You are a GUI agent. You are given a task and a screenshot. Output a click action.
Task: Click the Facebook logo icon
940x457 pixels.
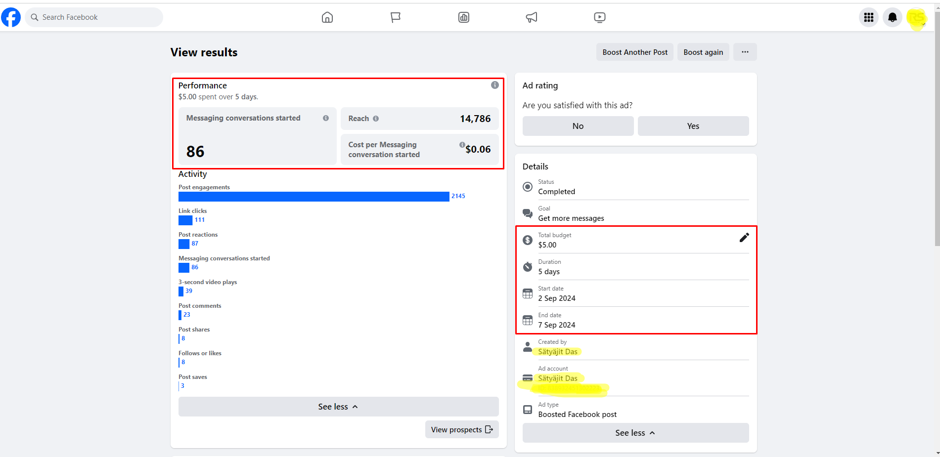pos(11,17)
